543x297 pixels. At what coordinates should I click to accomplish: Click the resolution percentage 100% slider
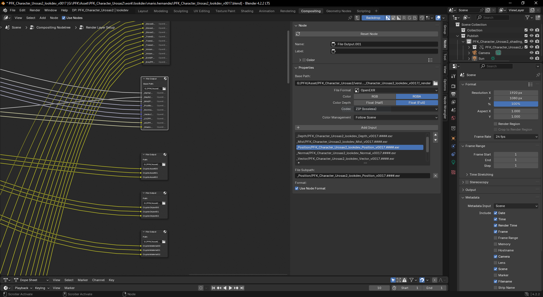point(516,104)
